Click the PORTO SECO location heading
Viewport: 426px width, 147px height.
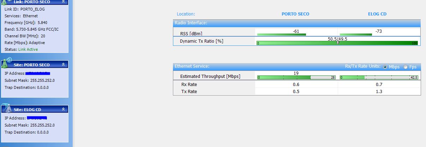pyautogui.click(x=295, y=14)
